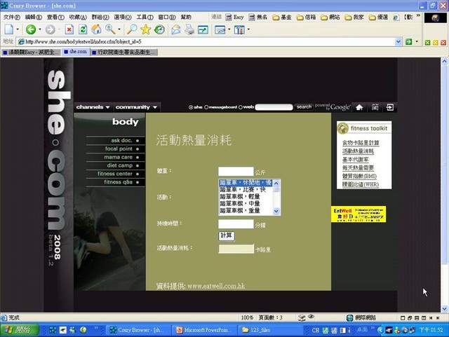Click the home icon on she.com navigation bar

tap(359, 107)
